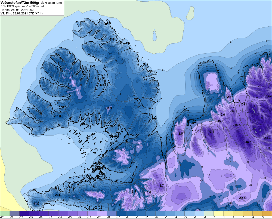Image resolution: width=272 pixels, height=219 pixels.
Task: Click the -13.4 temperature label on map
Action: click(x=147, y=192)
